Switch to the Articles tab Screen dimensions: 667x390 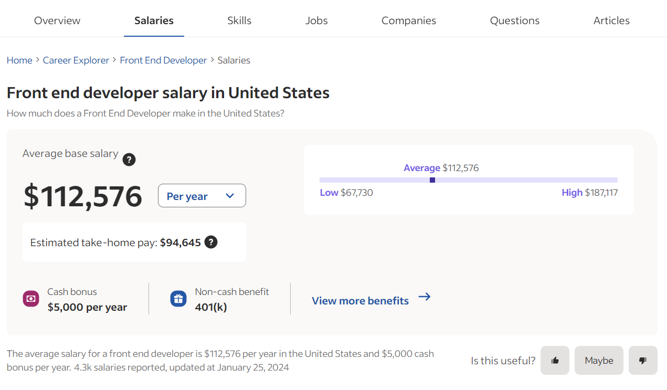(611, 20)
